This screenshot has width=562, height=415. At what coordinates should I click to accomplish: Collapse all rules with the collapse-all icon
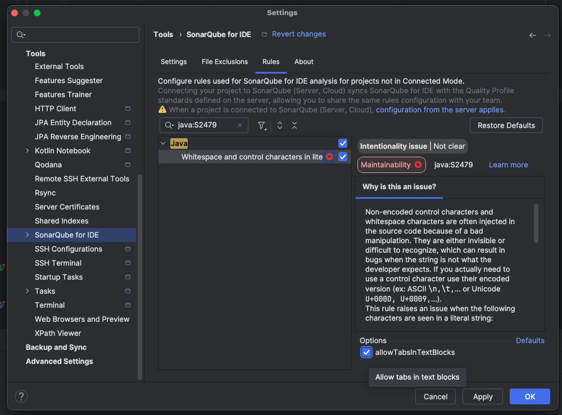pos(294,125)
